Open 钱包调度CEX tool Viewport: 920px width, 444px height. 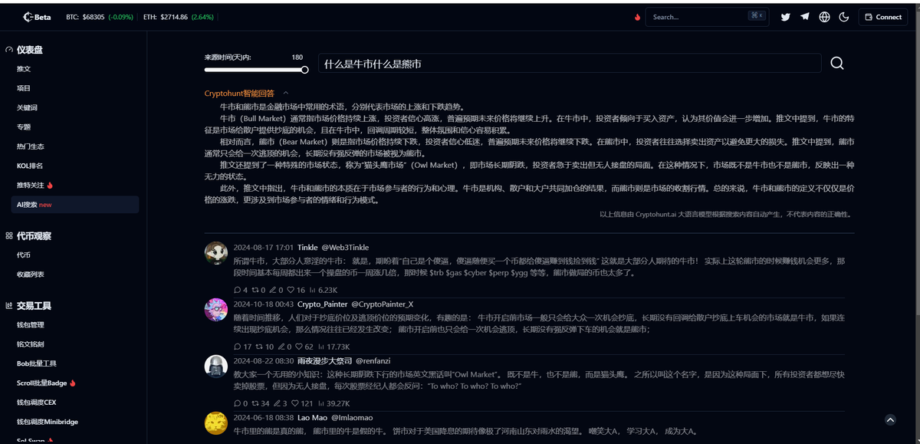click(37, 402)
